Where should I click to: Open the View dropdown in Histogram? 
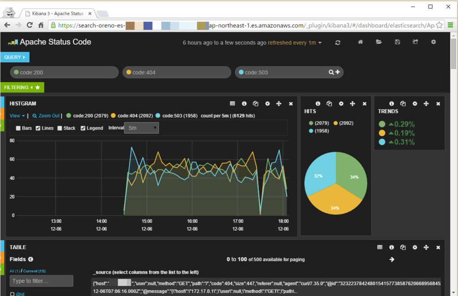click(17, 116)
